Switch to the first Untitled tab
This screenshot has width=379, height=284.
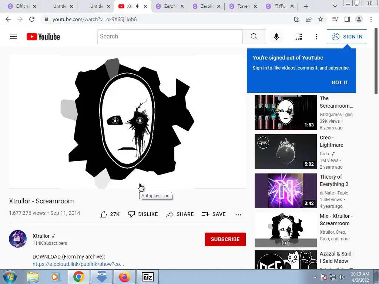(59, 6)
